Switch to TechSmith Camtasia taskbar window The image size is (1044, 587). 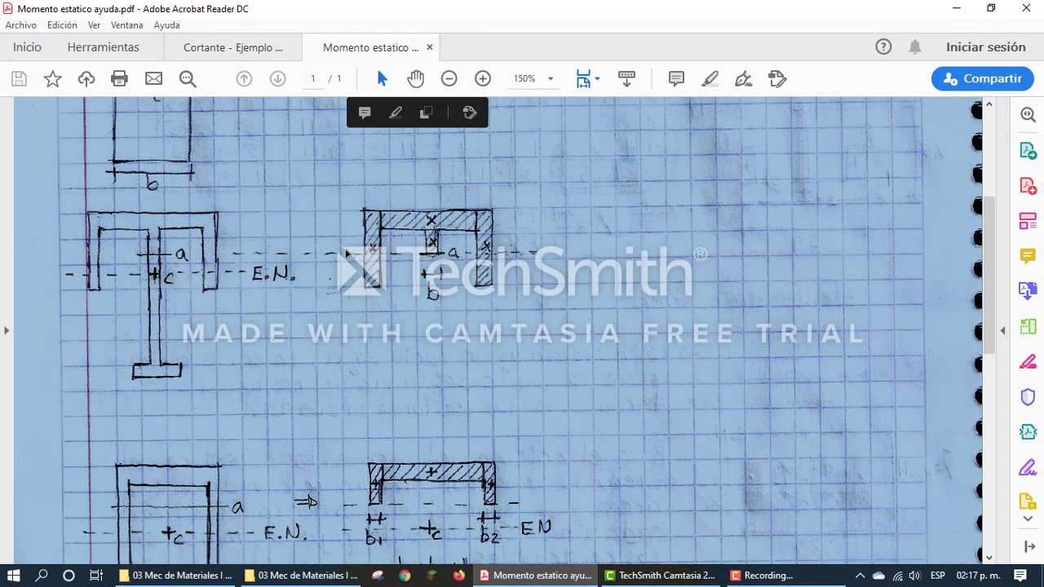click(661, 576)
